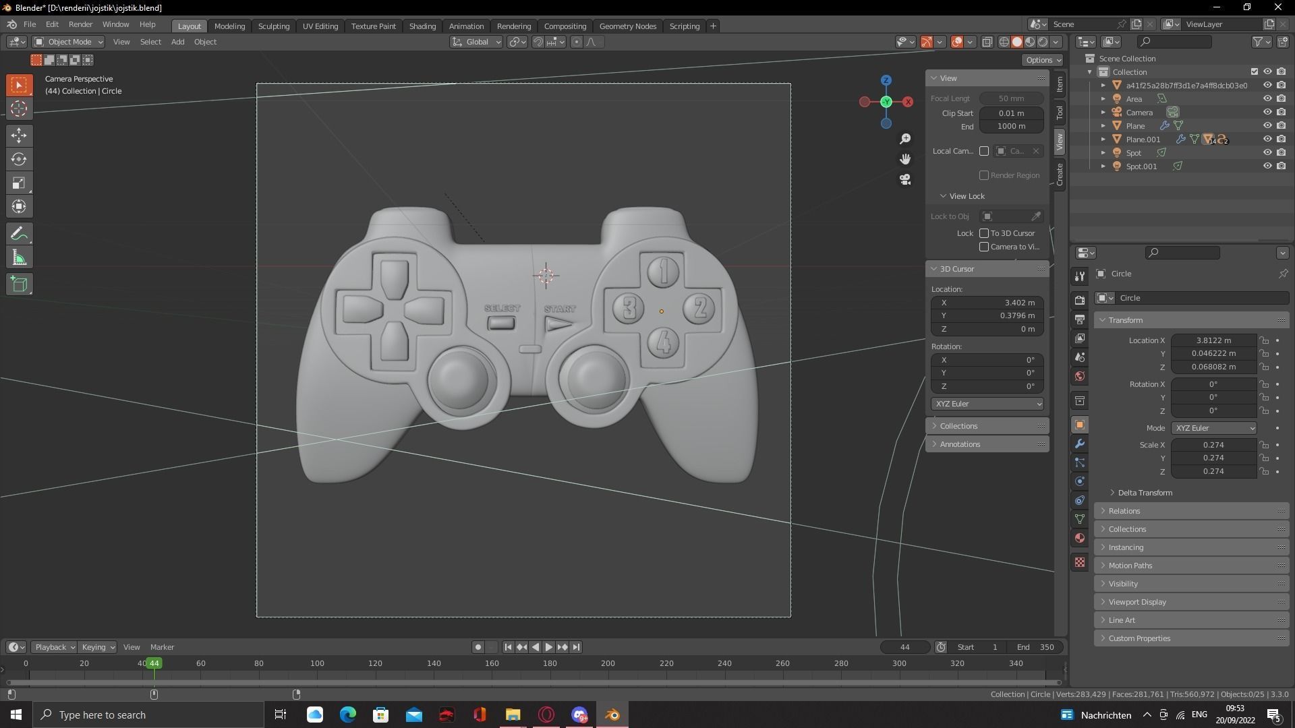1295x728 pixels.
Task: Open the Tool sidebar tab
Action: [x=1060, y=112]
